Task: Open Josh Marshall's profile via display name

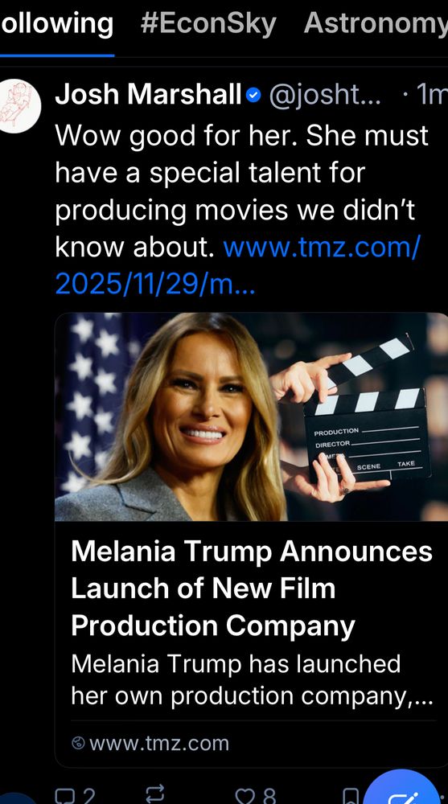Action: click(148, 95)
